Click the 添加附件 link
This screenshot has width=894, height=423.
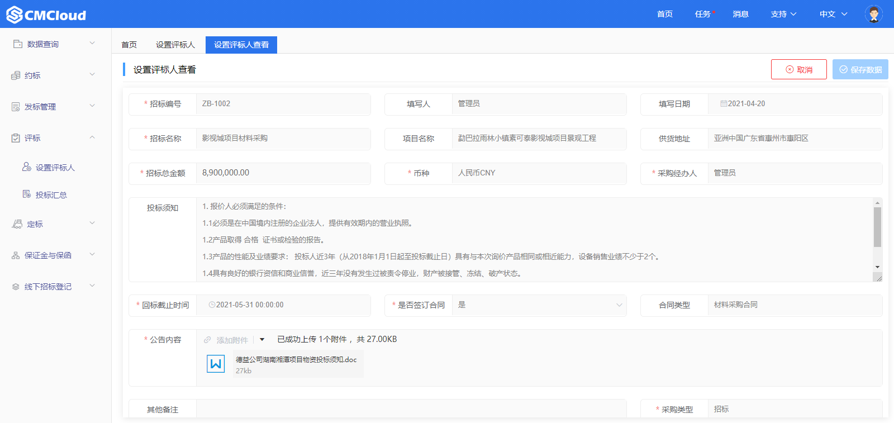232,340
